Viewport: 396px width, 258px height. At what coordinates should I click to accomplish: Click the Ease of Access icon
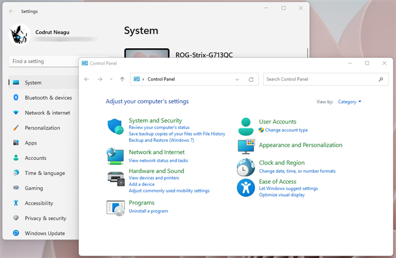[246, 188]
